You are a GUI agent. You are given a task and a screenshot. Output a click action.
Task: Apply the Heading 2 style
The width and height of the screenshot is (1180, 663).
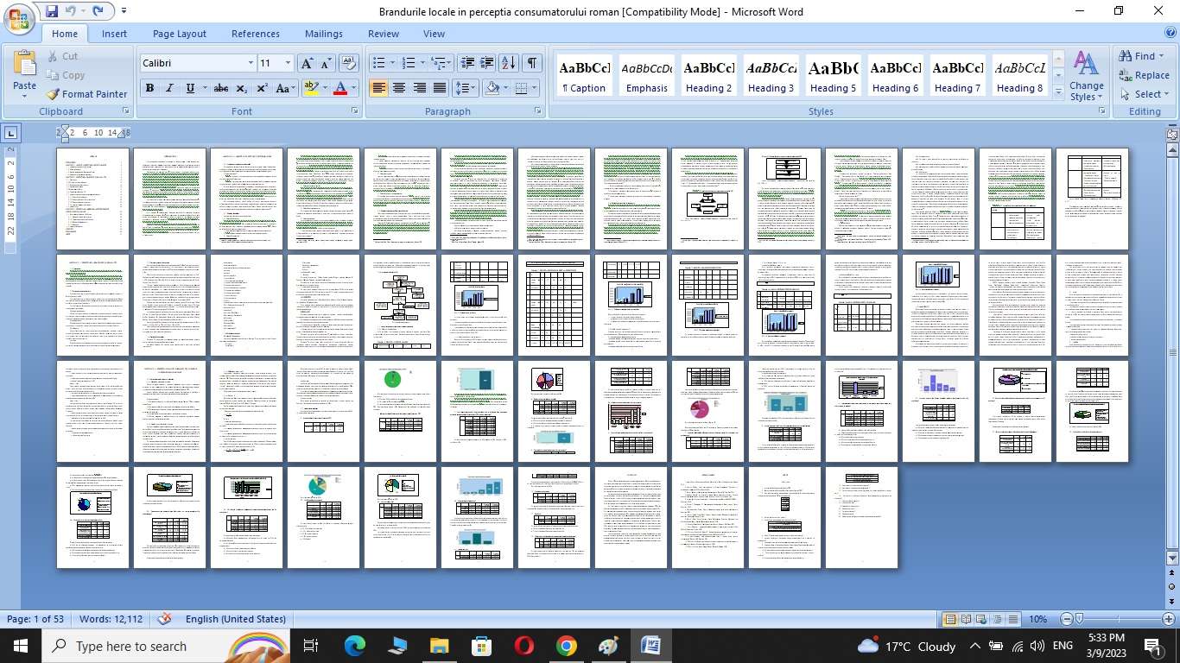(x=708, y=75)
